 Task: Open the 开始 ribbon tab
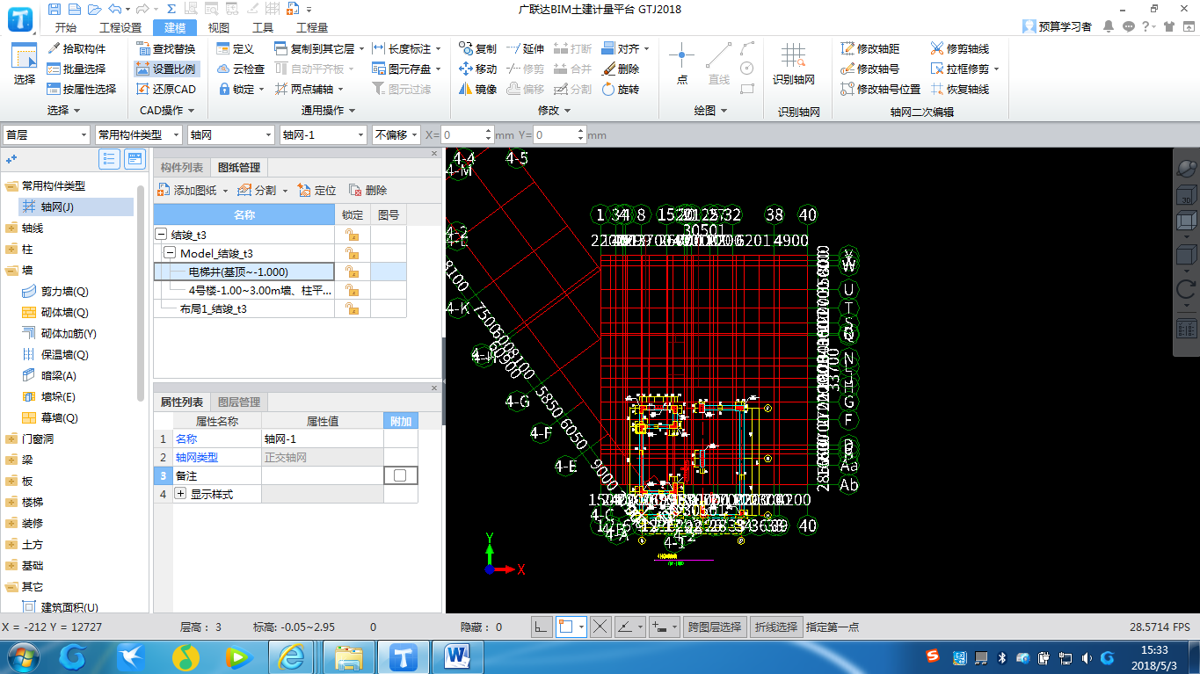(66, 27)
